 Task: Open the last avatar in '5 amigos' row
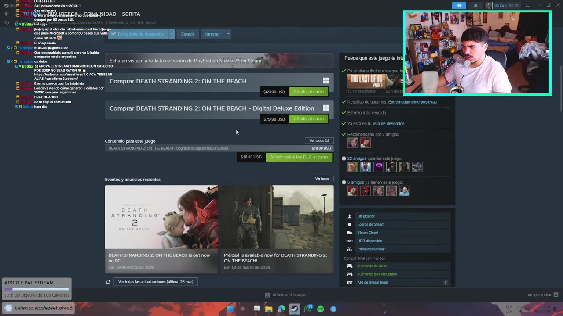(404, 191)
